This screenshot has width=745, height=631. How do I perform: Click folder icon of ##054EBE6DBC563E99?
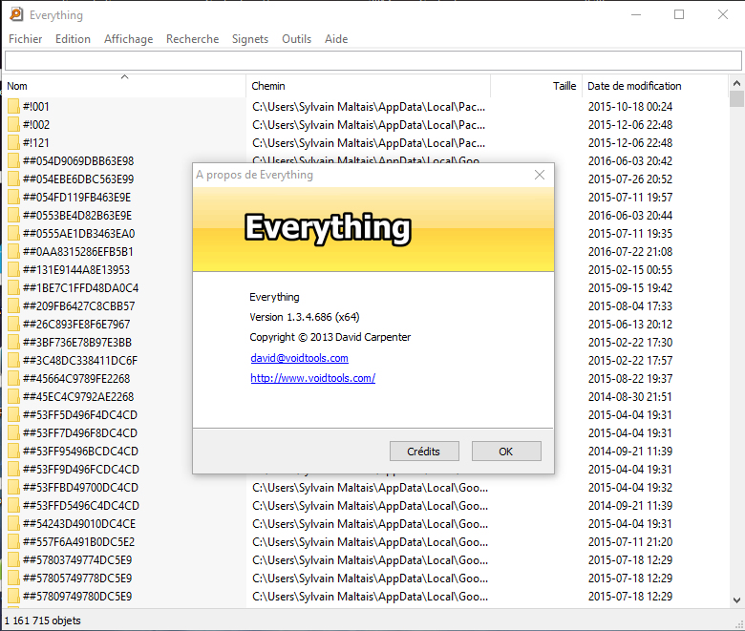(13, 179)
